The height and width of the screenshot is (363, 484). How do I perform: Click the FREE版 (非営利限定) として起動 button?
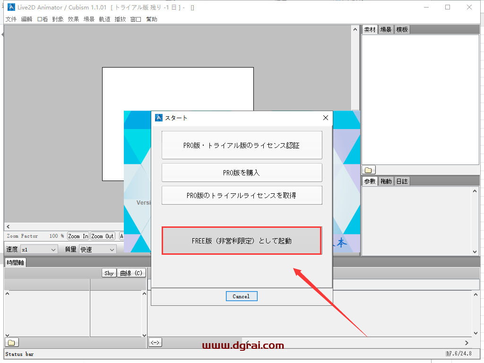coord(242,241)
